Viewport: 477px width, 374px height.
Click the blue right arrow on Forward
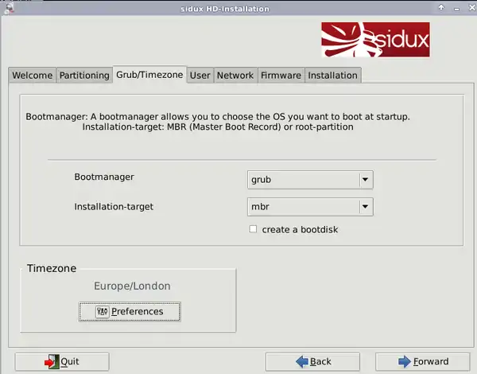pos(404,361)
